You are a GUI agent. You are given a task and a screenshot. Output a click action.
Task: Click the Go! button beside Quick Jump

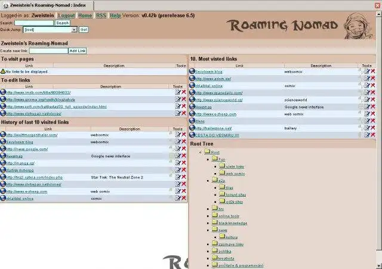pos(84,29)
